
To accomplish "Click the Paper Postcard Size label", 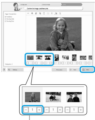I will 10,14.
